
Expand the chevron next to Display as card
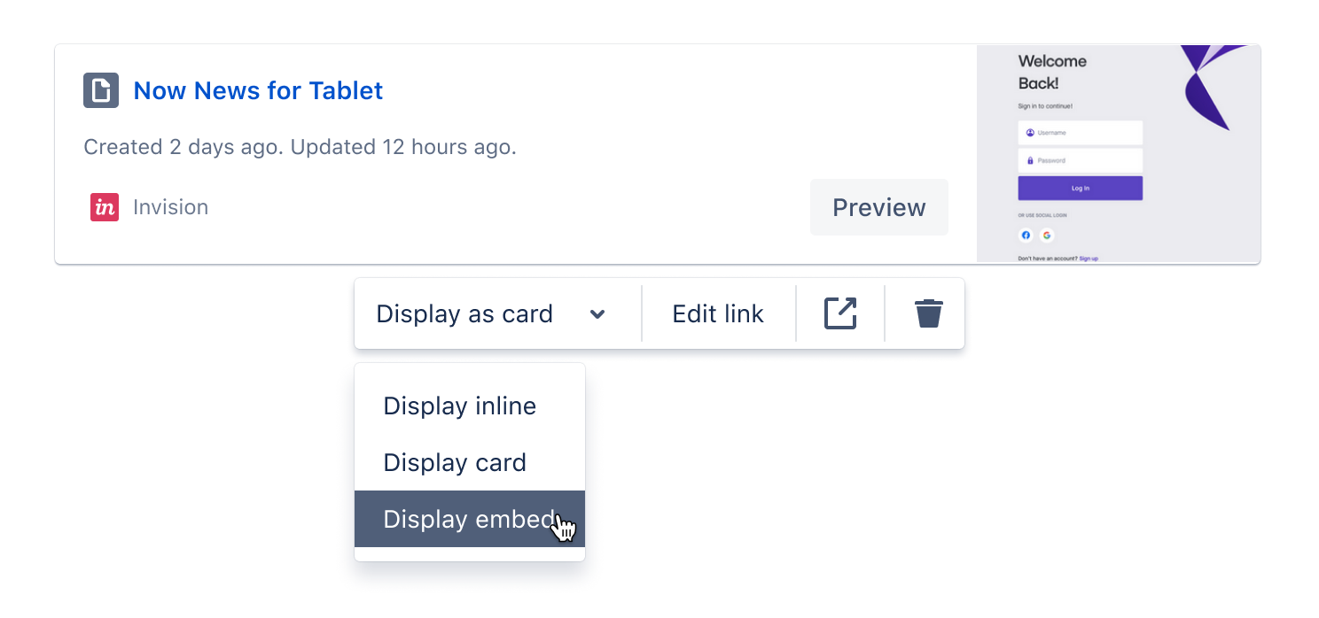coord(597,313)
